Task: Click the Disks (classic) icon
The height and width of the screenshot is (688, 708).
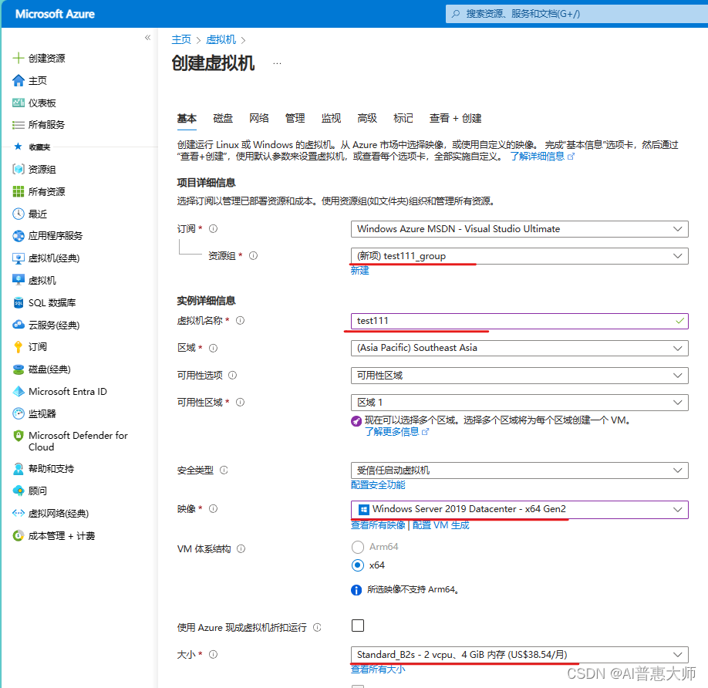Action: point(18,369)
